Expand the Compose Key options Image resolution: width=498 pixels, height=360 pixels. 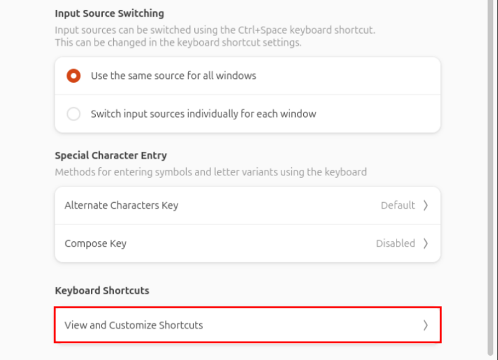[x=249, y=243]
